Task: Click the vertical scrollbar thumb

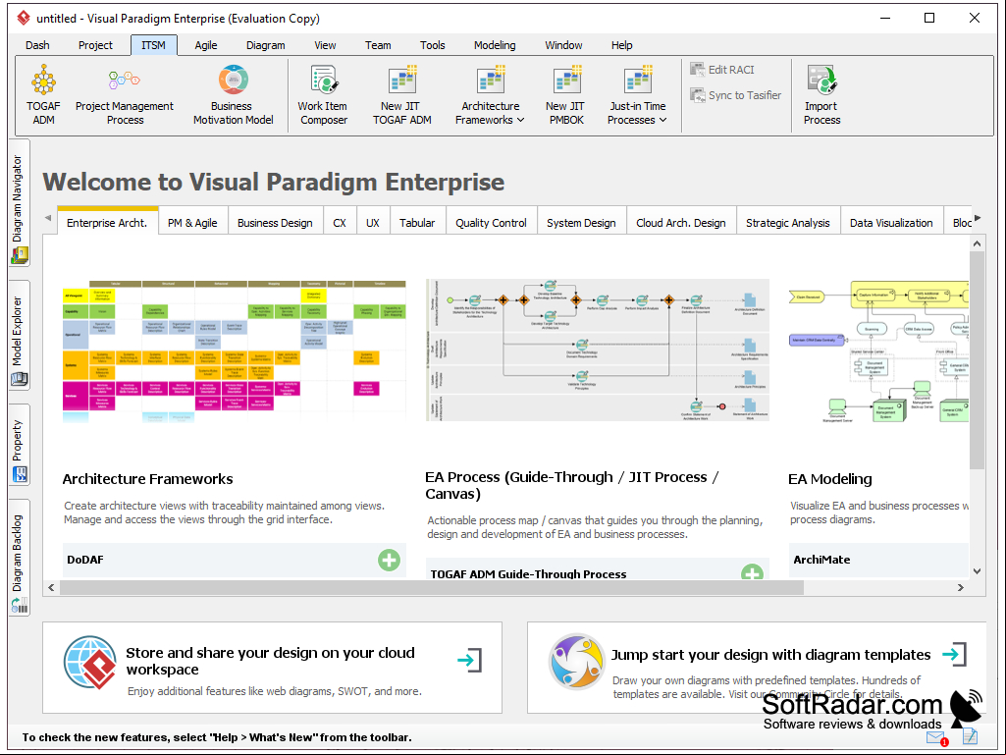Action: pyautogui.click(x=977, y=360)
